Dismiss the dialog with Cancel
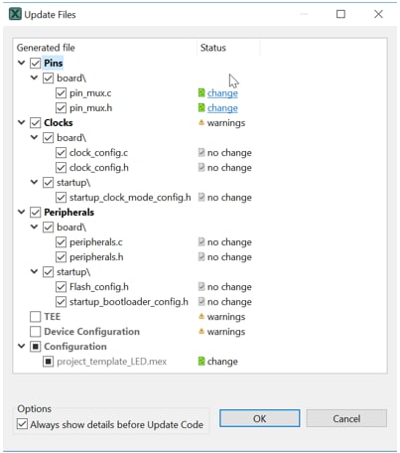The height and width of the screenshot is (453, 400). tap(346, 418)
